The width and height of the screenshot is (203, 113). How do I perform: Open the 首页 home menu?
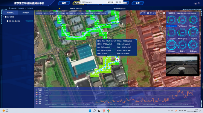(64, 3)
